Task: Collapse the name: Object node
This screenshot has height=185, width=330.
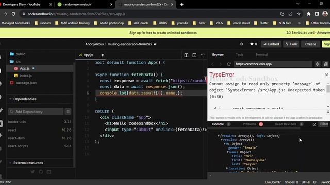Action: point(228,152)
